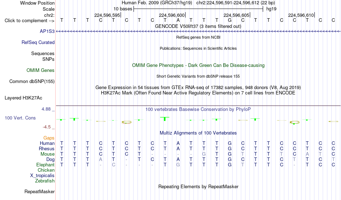Viewport: 341px width, 200px height.
Task: Click the chr2:224,596,591-224,596,612 position text
Action: pos(235,3)
